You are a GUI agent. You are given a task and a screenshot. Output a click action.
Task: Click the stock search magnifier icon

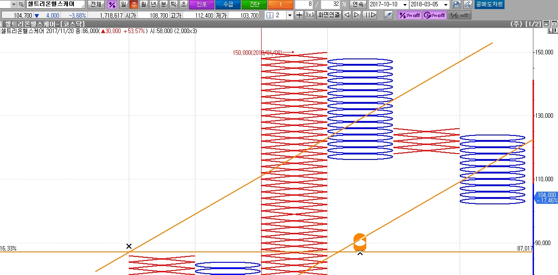(x=21, y=5)
